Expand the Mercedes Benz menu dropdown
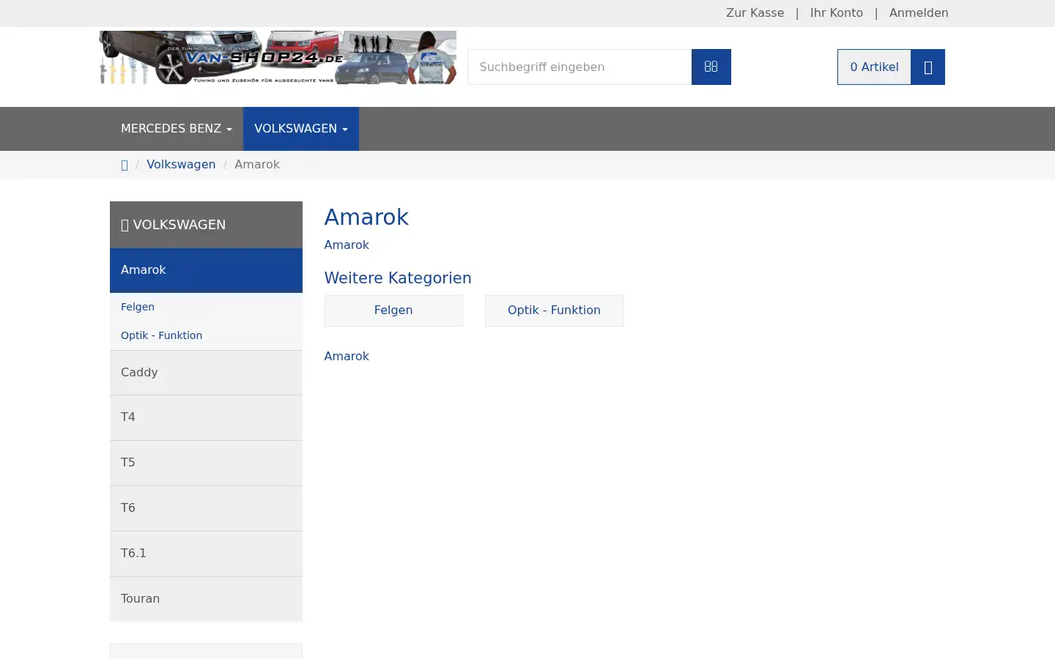 tap(177, 129)
